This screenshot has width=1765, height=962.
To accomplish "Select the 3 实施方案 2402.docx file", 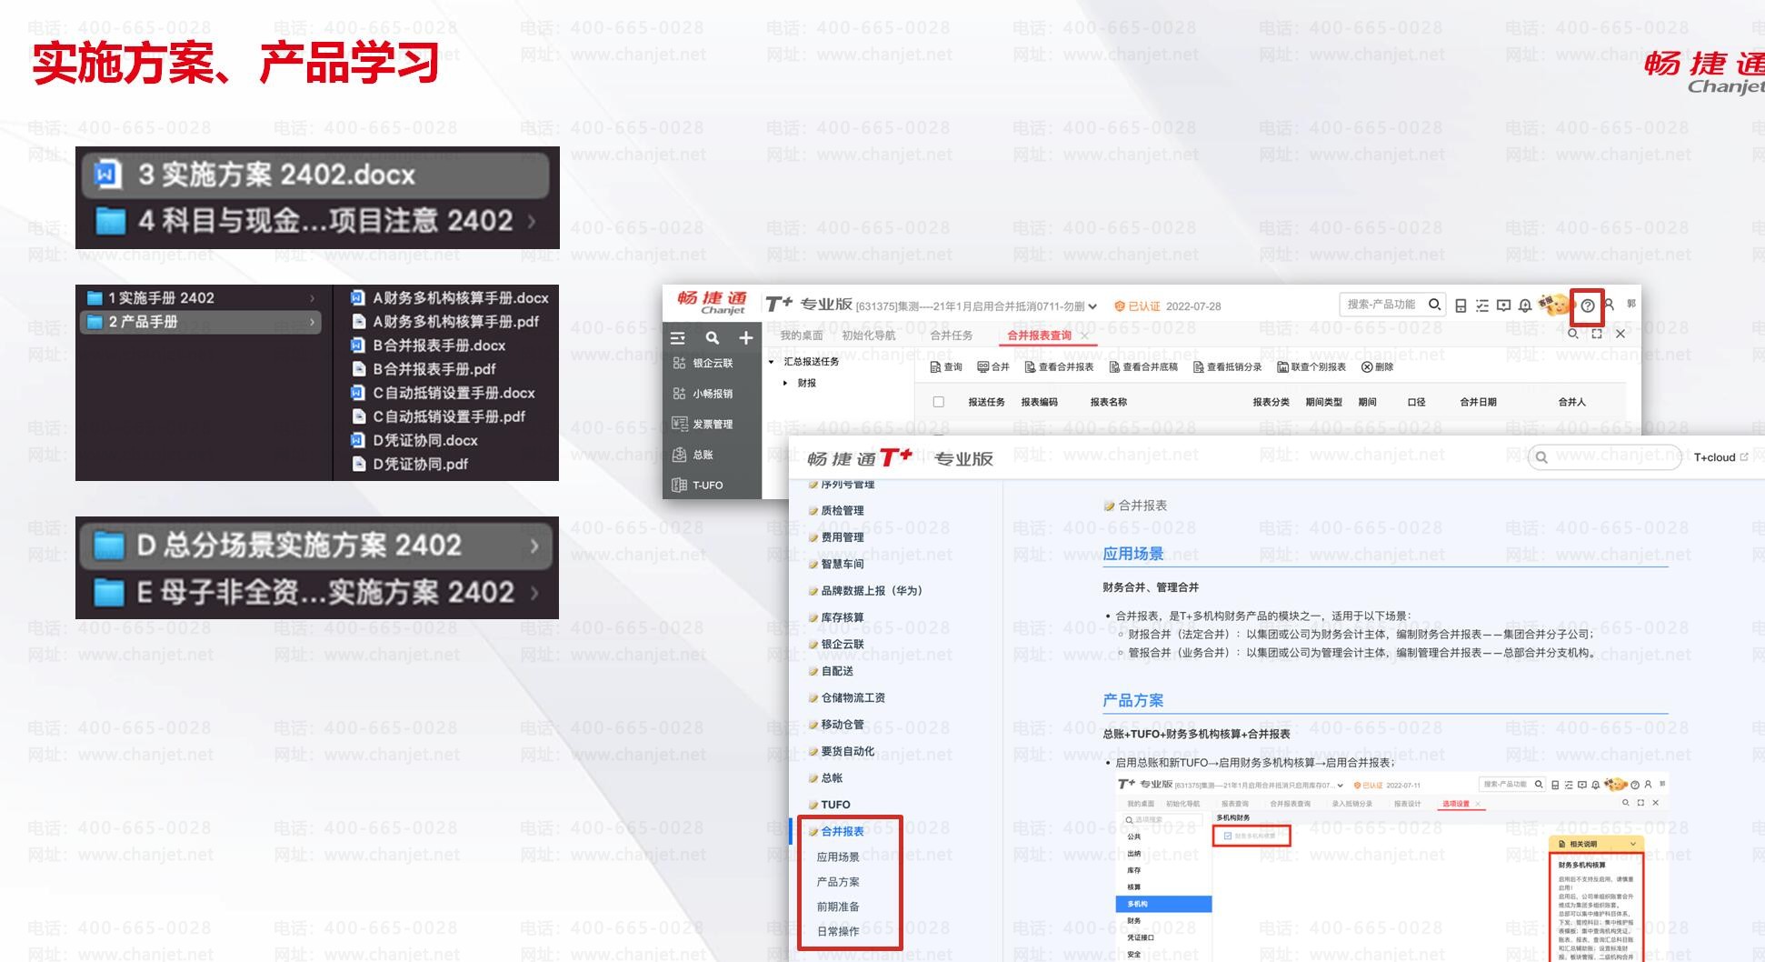I will click(315, 175).
